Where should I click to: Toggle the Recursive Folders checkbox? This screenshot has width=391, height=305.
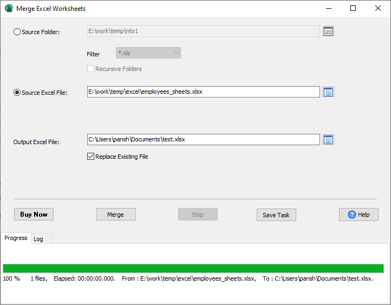coord(90,69)
